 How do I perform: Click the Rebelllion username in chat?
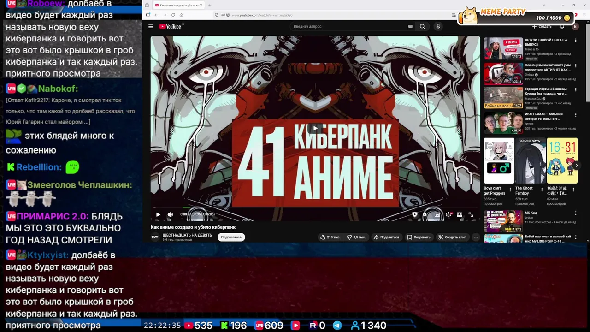[x=39, y=167]
